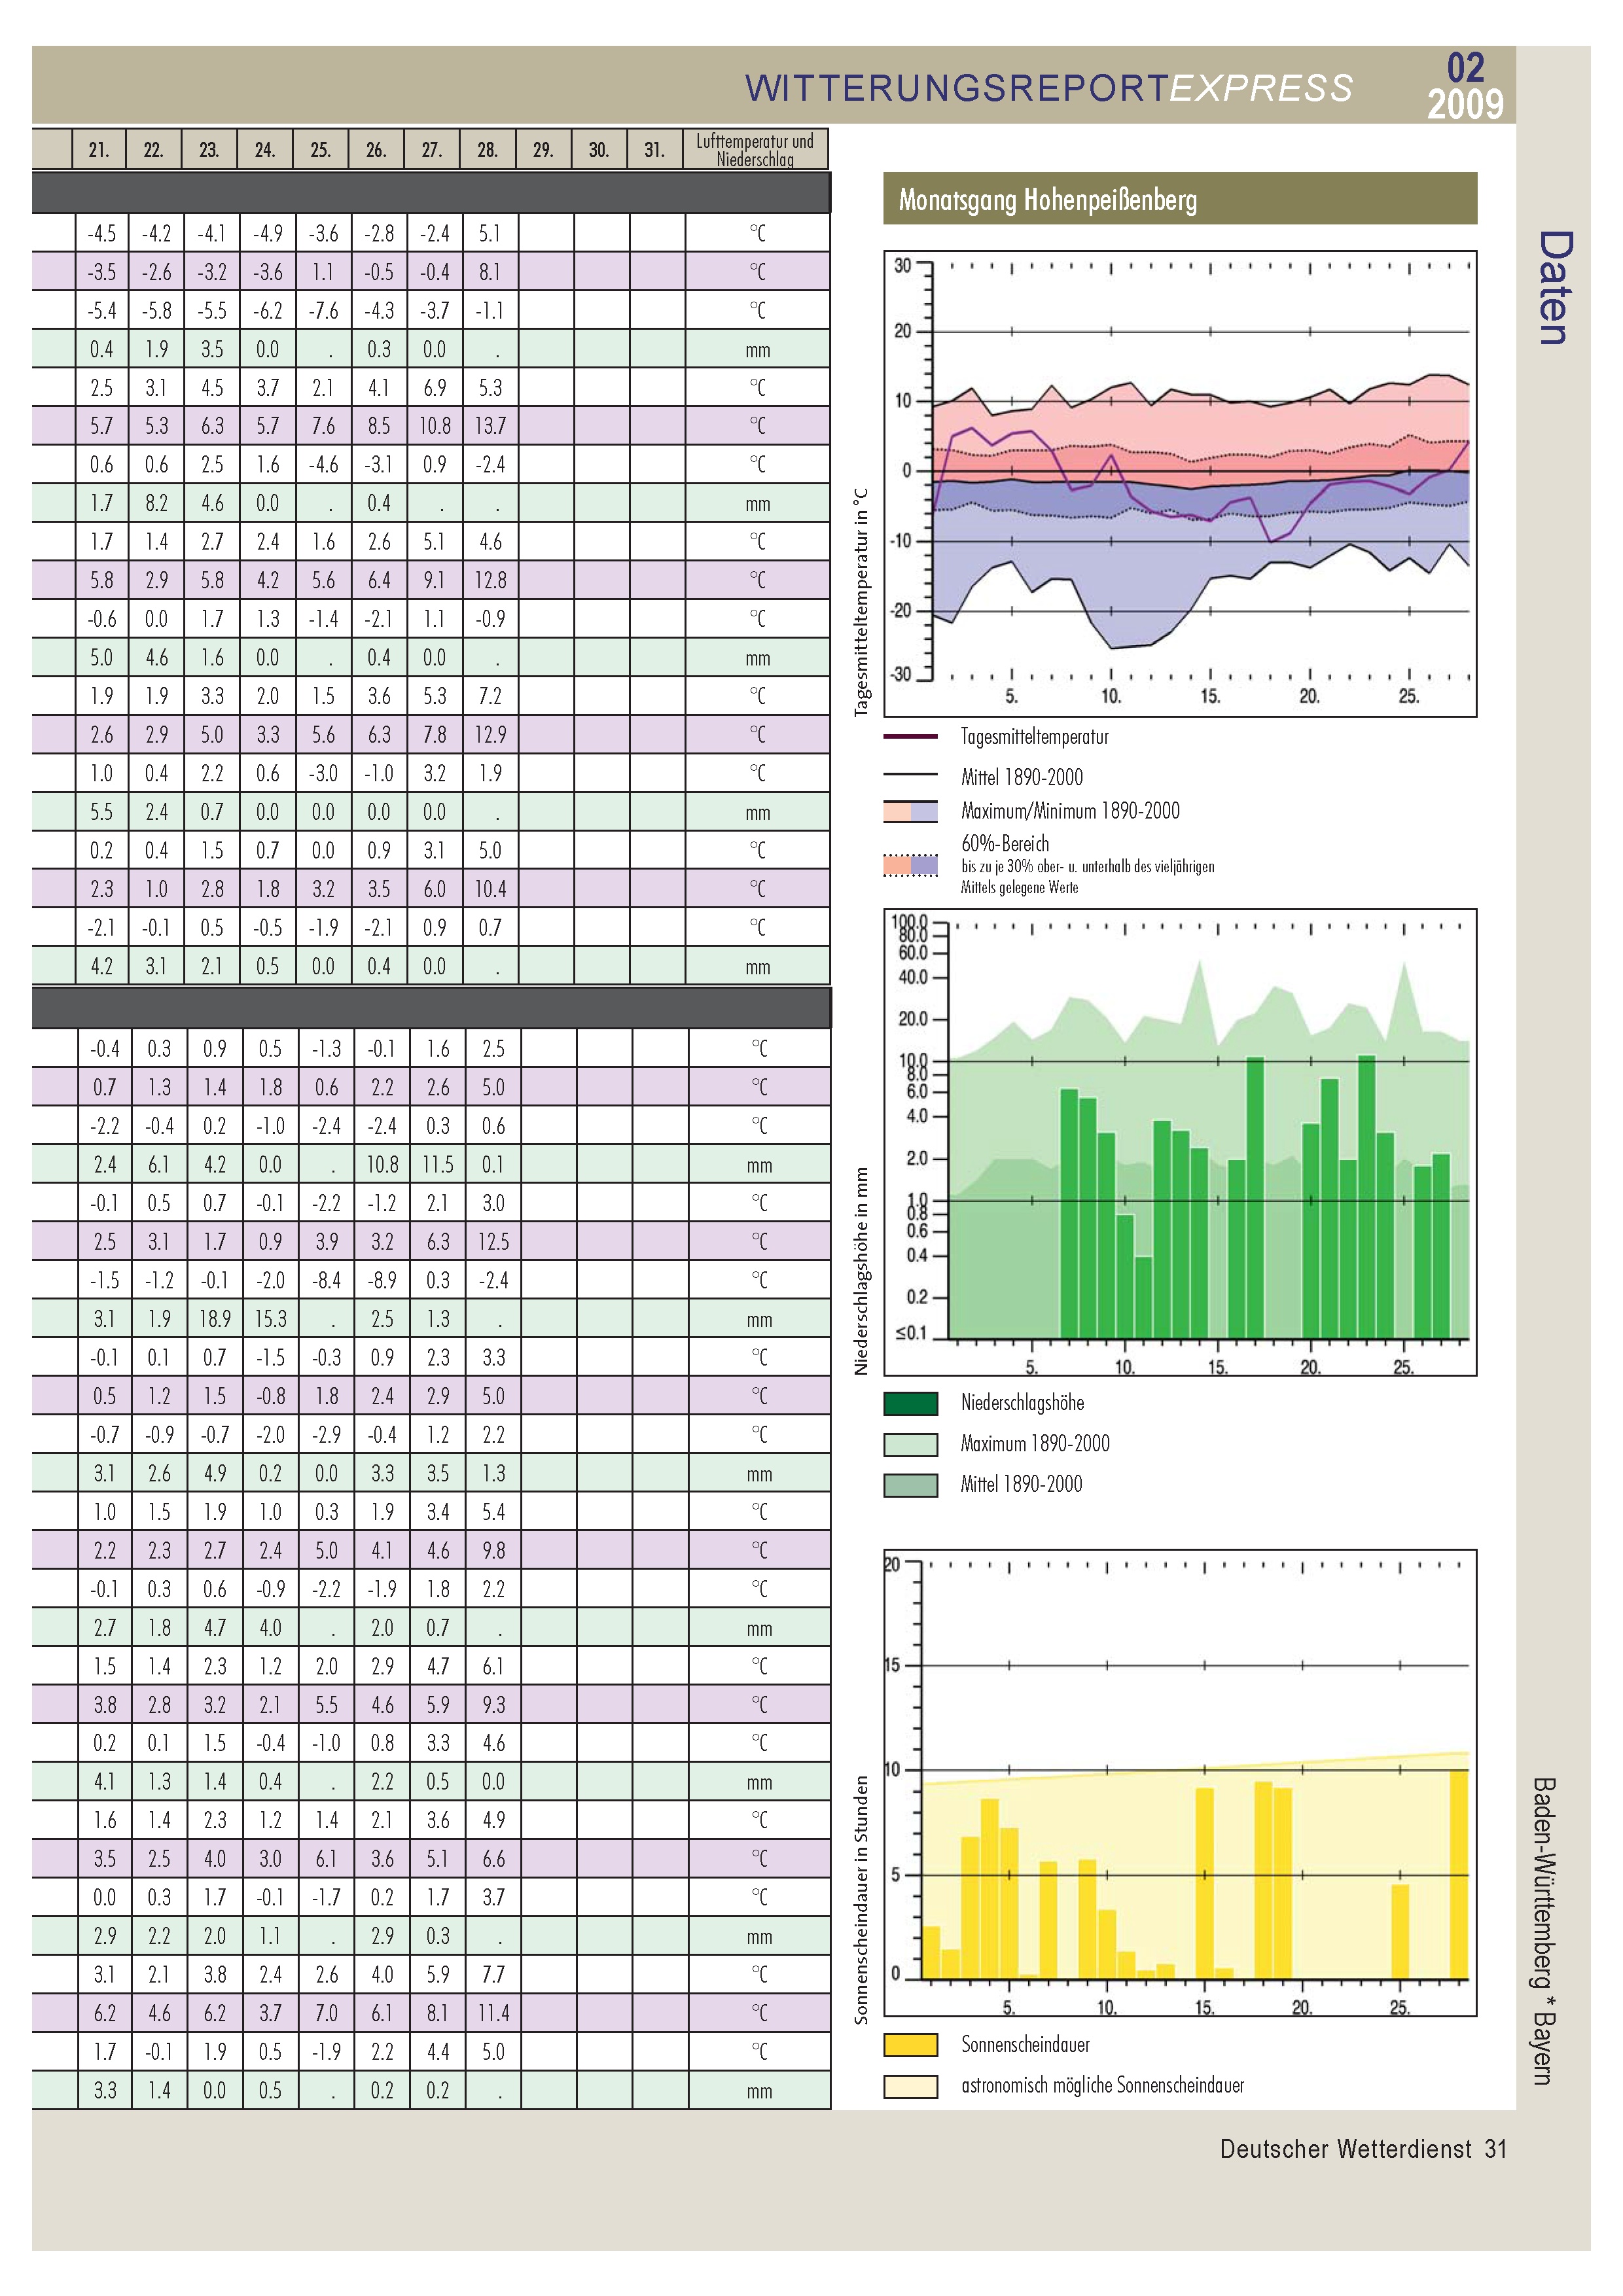The width and height of the screenshot is (1623, 2296).
Task: Select column header '31.'
Action: tap(655, 150)
